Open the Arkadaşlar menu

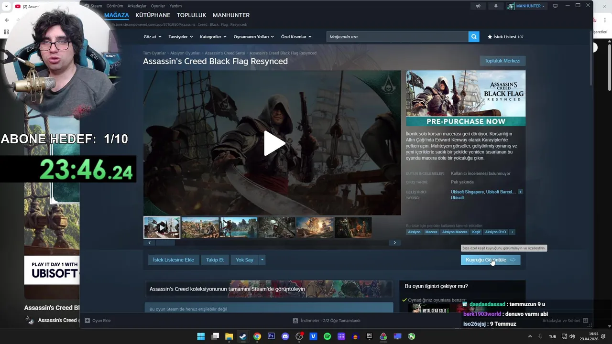pyautogui.click(x=137, y=6)
